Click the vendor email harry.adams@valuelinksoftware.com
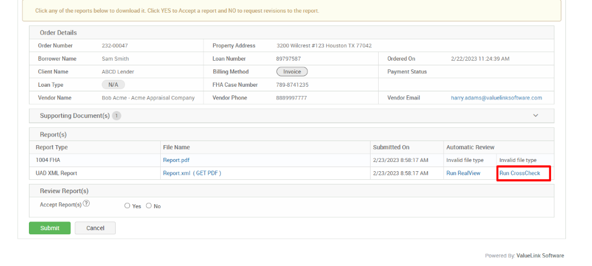592x266 pixels. click(497, 98)
